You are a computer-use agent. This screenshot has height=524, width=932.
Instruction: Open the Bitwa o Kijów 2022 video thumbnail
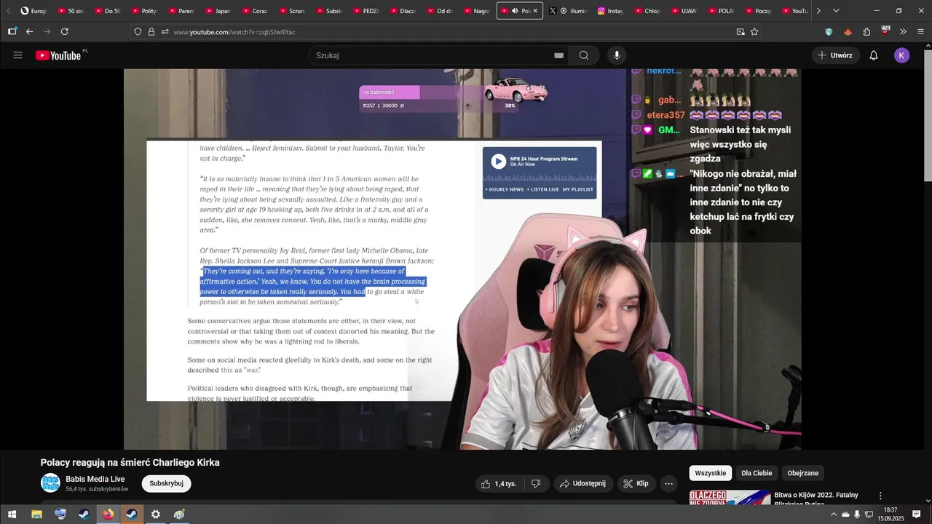(730, 497)
